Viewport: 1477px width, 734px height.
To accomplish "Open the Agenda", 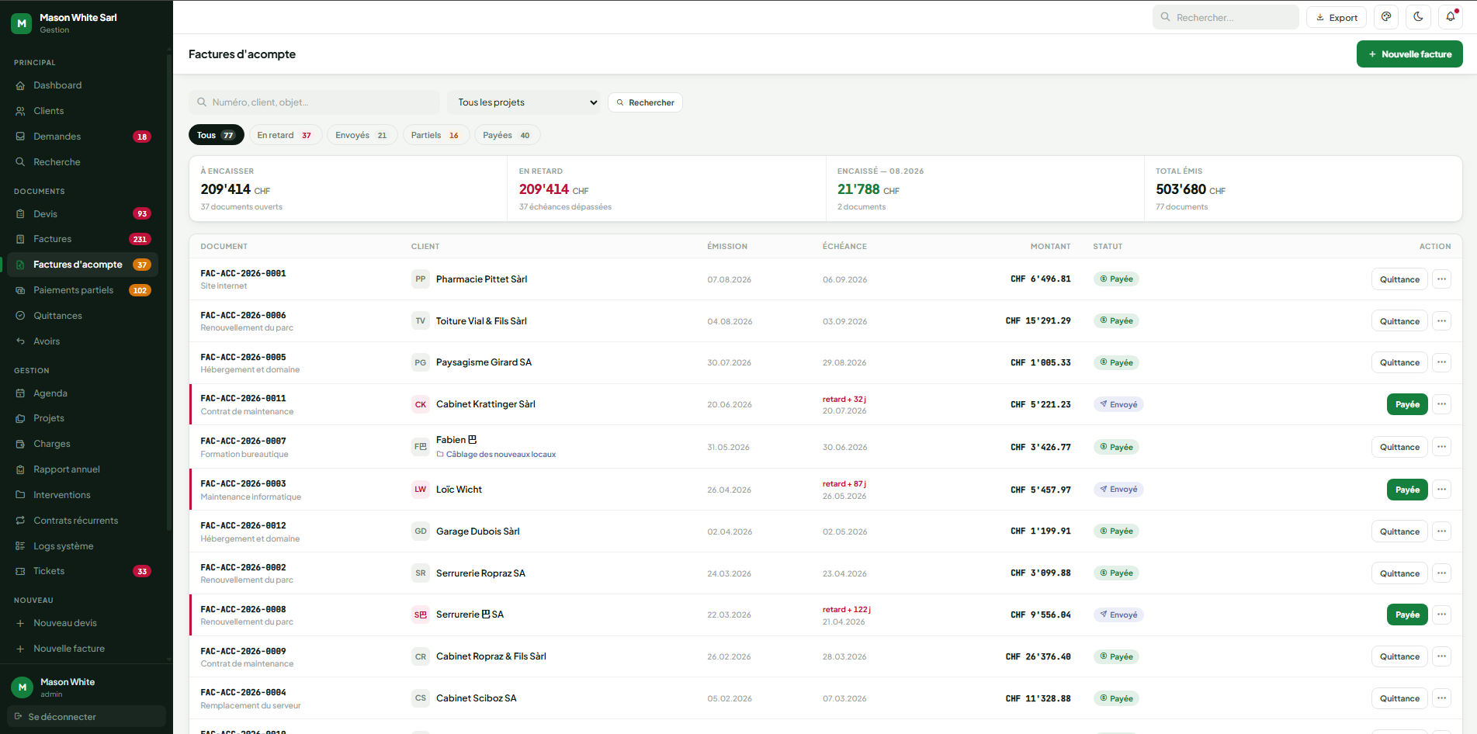I will (x=82, y=393).
